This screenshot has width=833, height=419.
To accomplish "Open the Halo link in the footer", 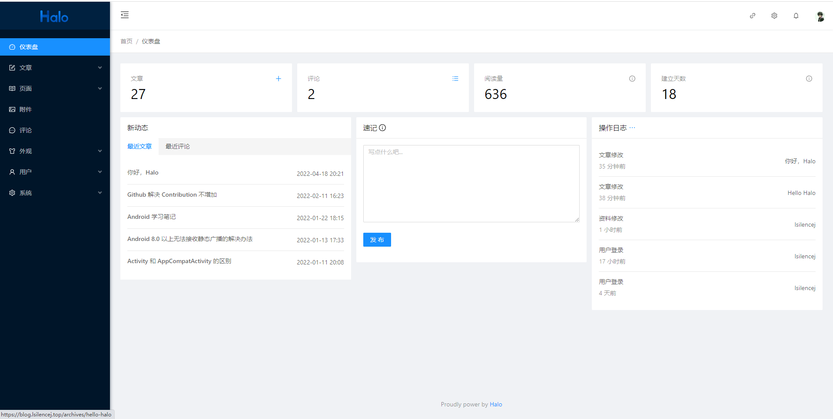I will (496, 404).
